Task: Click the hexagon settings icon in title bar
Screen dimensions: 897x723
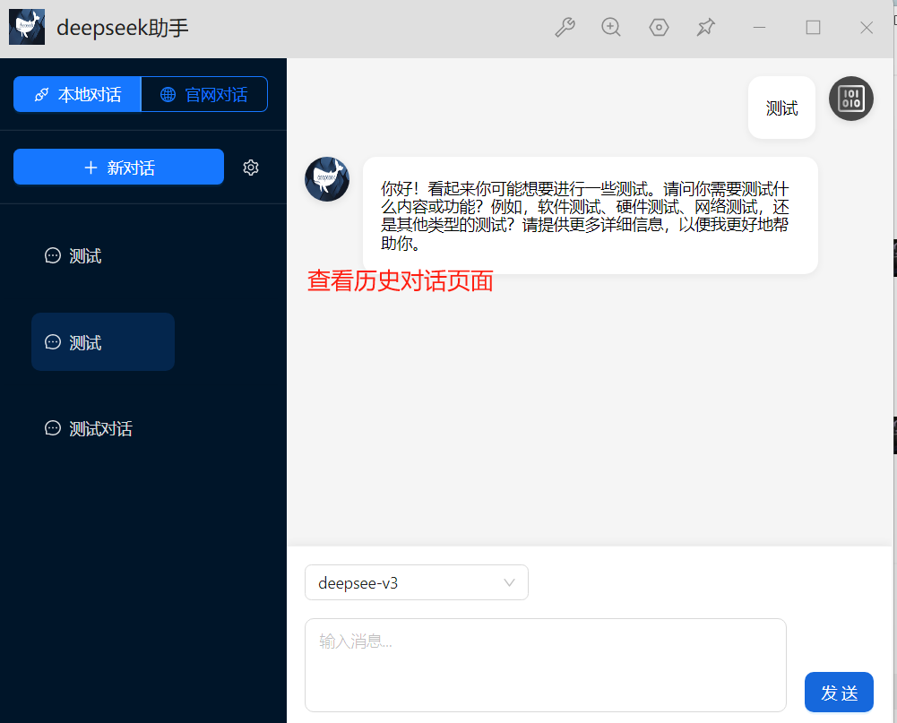Action: (x=659, y=28)
